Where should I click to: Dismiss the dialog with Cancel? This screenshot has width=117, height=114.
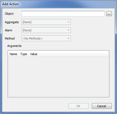point(102,106)
